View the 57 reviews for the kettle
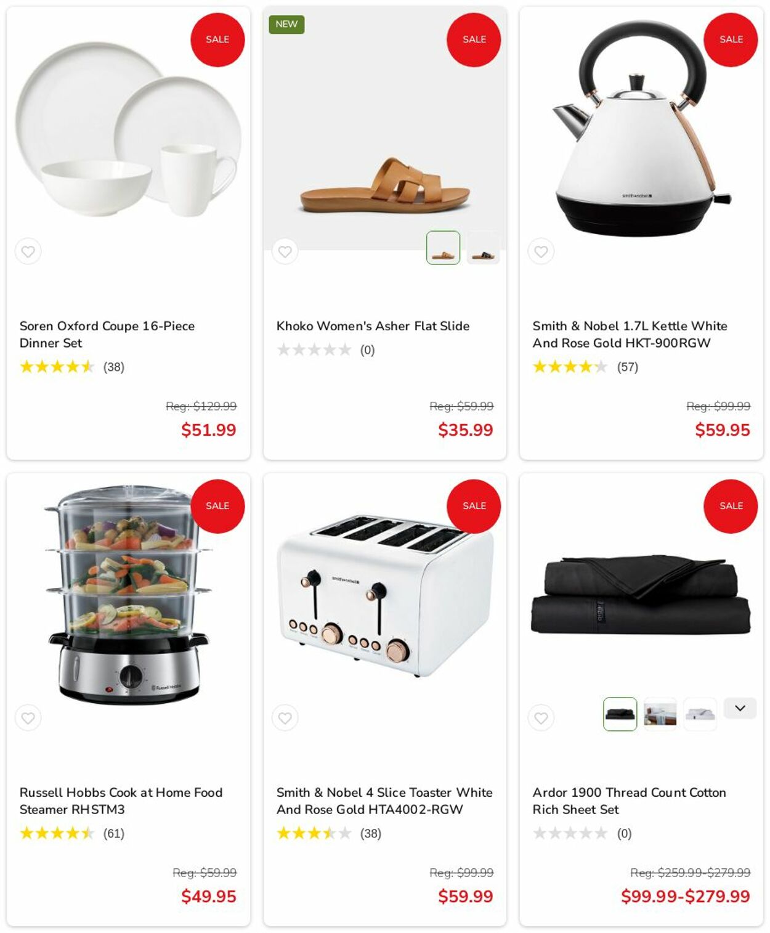Screen dimensions: 770x933 pyautogui.click(x=627, y=367)
